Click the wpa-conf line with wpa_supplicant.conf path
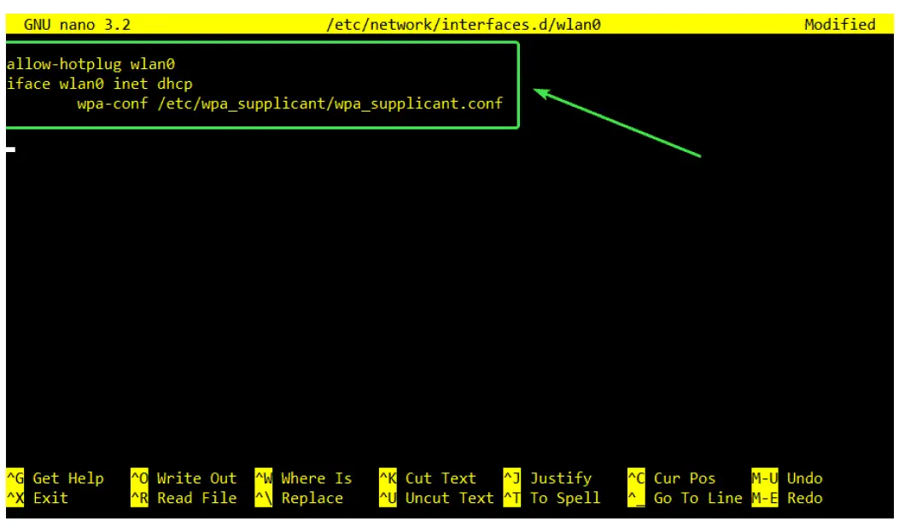Screen dimensions: 899x527 click(289, 104)
